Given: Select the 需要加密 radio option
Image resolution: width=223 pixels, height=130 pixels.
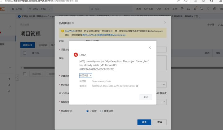Looking at the screenshot, I should click(101, 111).
